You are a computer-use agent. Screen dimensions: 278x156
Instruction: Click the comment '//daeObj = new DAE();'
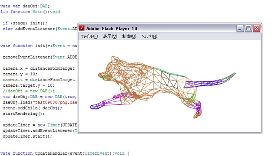(x=29, y=91)
